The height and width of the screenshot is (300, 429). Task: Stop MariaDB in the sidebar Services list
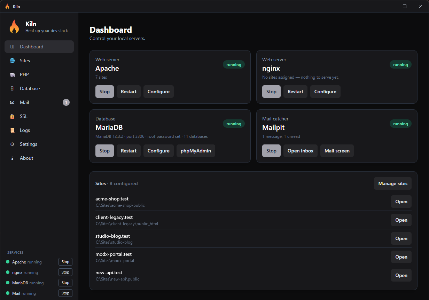65,283
